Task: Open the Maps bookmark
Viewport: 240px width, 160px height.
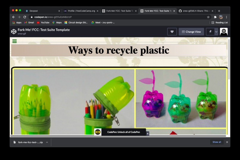Action: (x=57, y=23)
